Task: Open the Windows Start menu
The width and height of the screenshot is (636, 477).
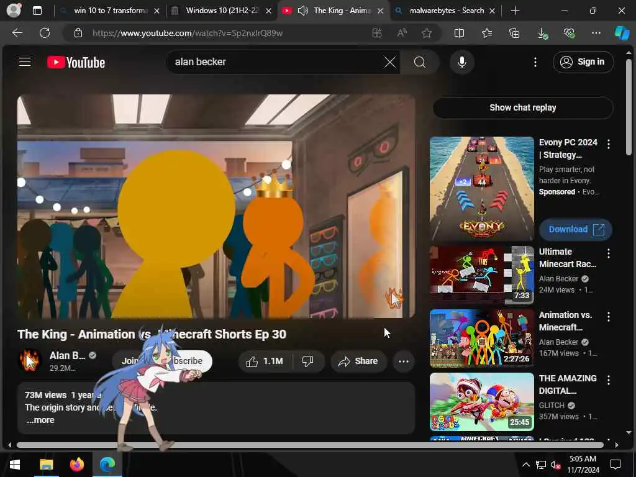Action: (15, 465)
